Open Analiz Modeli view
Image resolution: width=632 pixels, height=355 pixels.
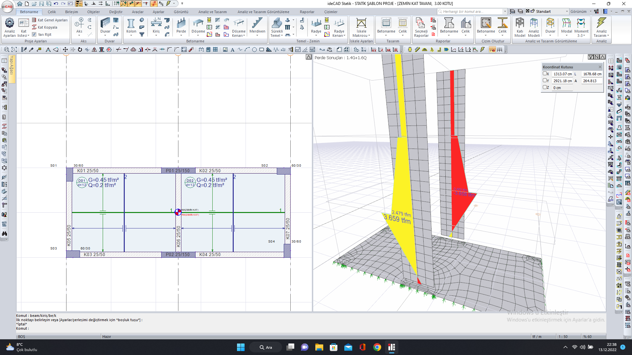(x=534, y=27)
